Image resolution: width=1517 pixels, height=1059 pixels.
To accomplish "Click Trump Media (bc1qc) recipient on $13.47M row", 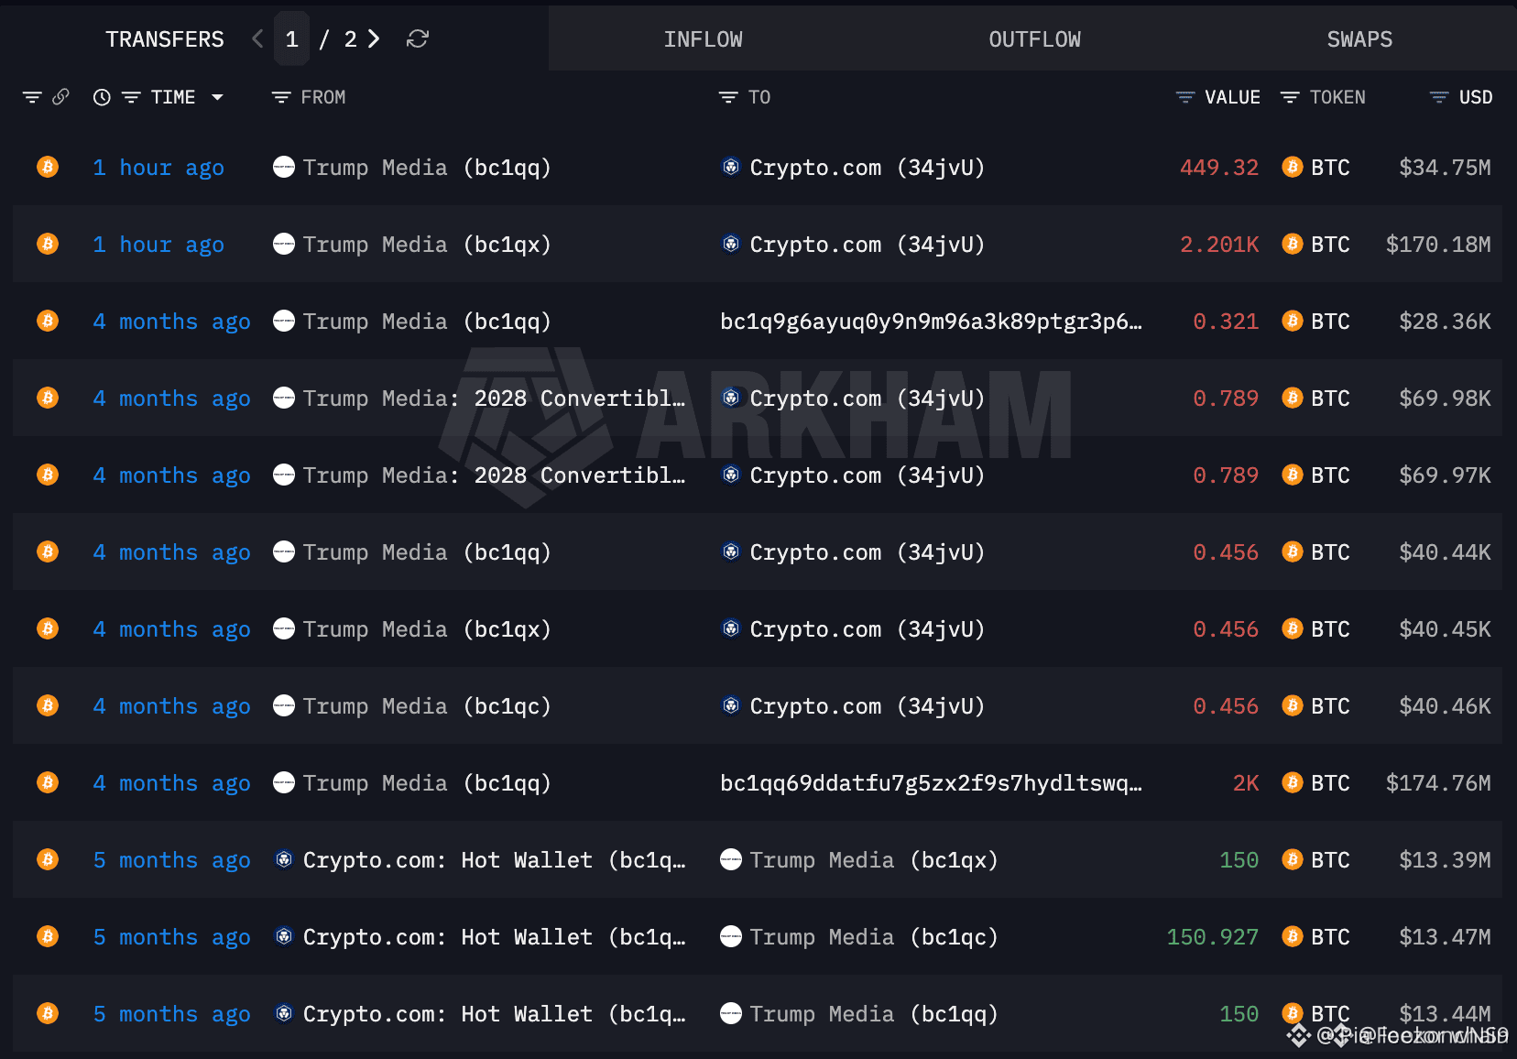I will coord(874,937).
